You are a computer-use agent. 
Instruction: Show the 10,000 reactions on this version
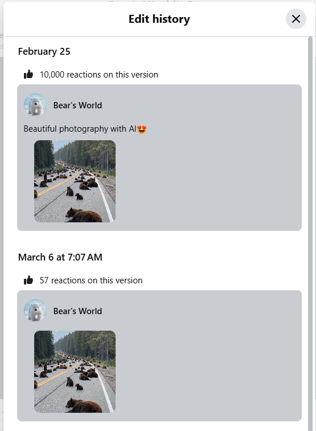(99, 75)
